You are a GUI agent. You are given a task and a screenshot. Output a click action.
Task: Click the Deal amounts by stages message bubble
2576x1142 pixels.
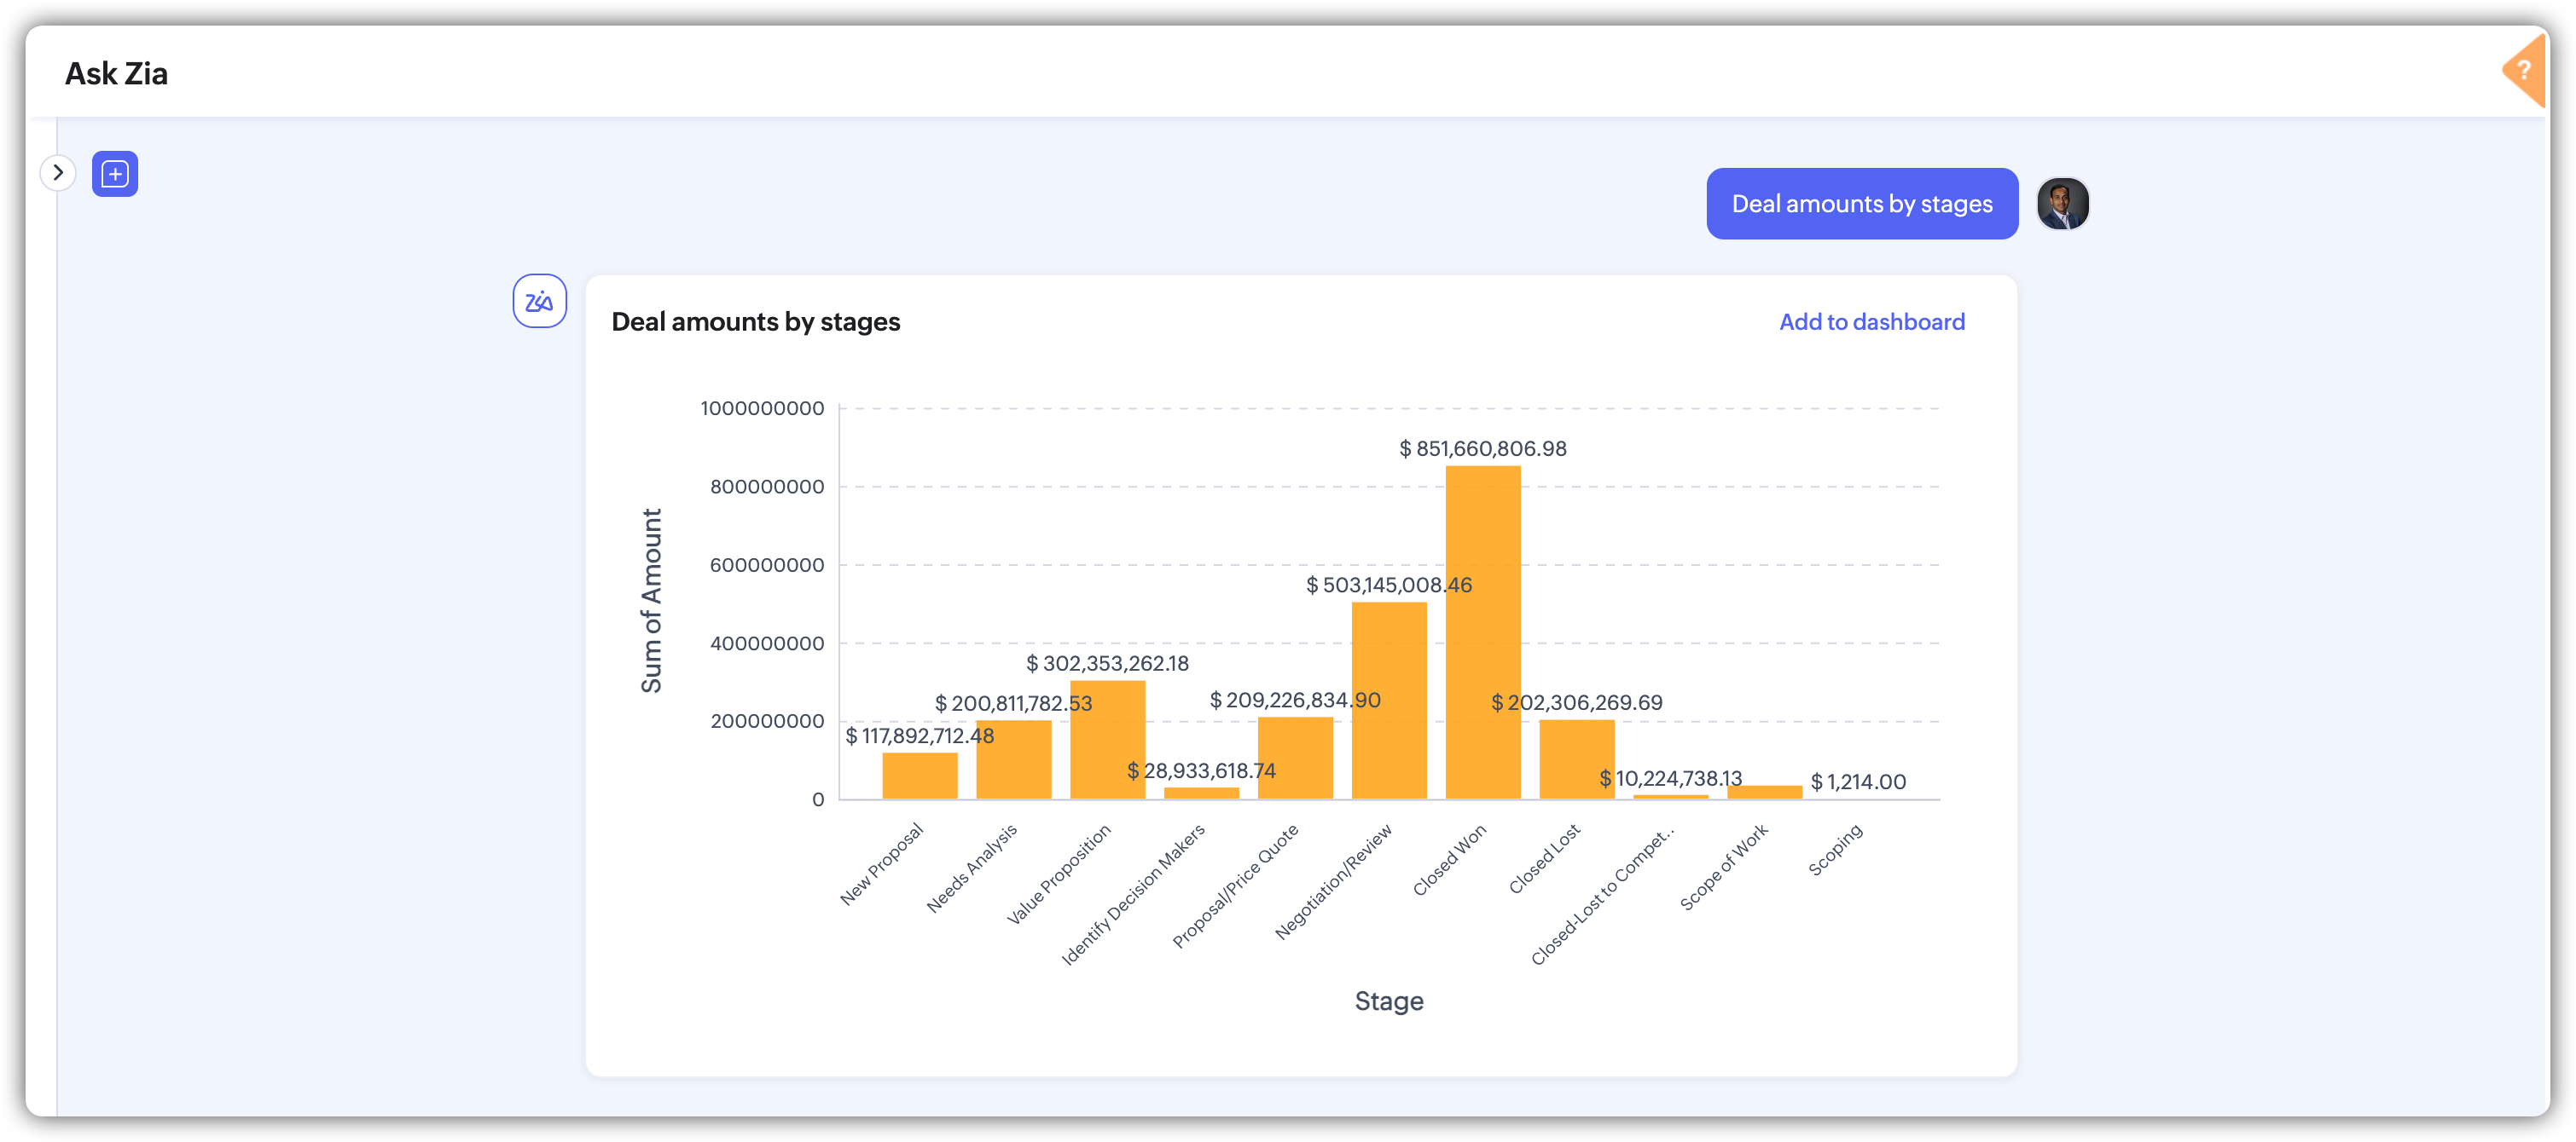point(1861,204)
